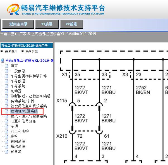Open 座椅 section
168x165 pixels.
click(x=14, y=136)
